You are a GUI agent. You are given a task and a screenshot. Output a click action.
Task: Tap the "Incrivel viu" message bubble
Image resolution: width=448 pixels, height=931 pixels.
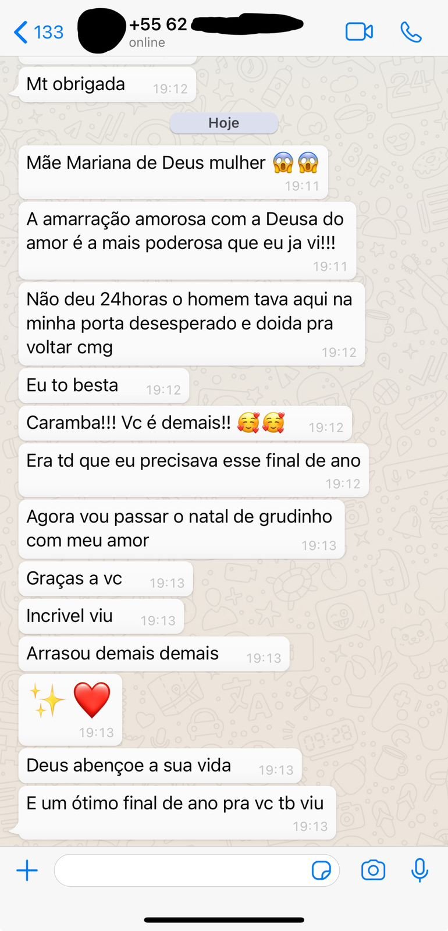click(x=101, y=616)
